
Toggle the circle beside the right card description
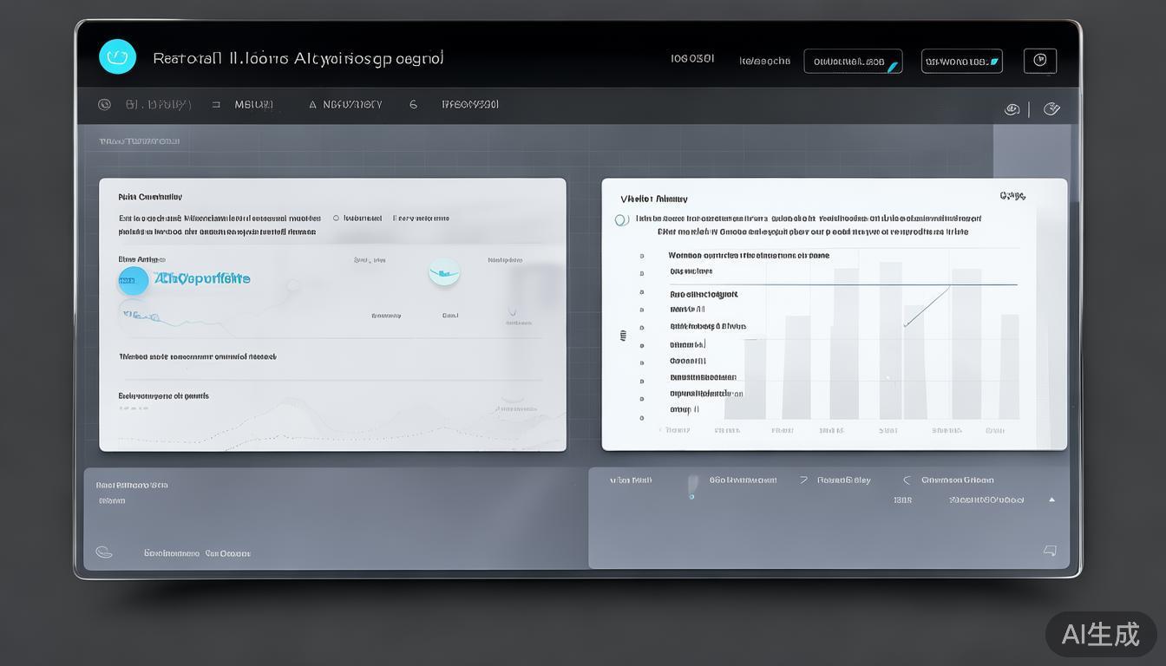(x=621, y=220)
